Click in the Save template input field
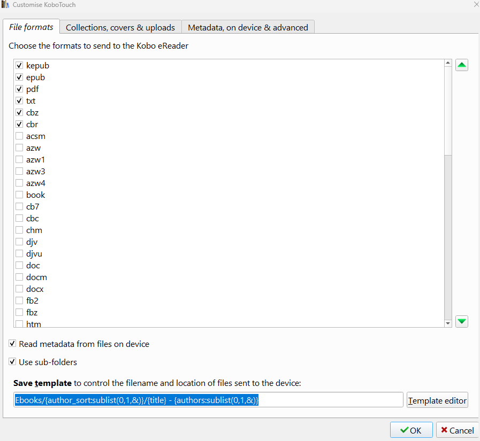This screenshot has width=480, height=441. 208,400
